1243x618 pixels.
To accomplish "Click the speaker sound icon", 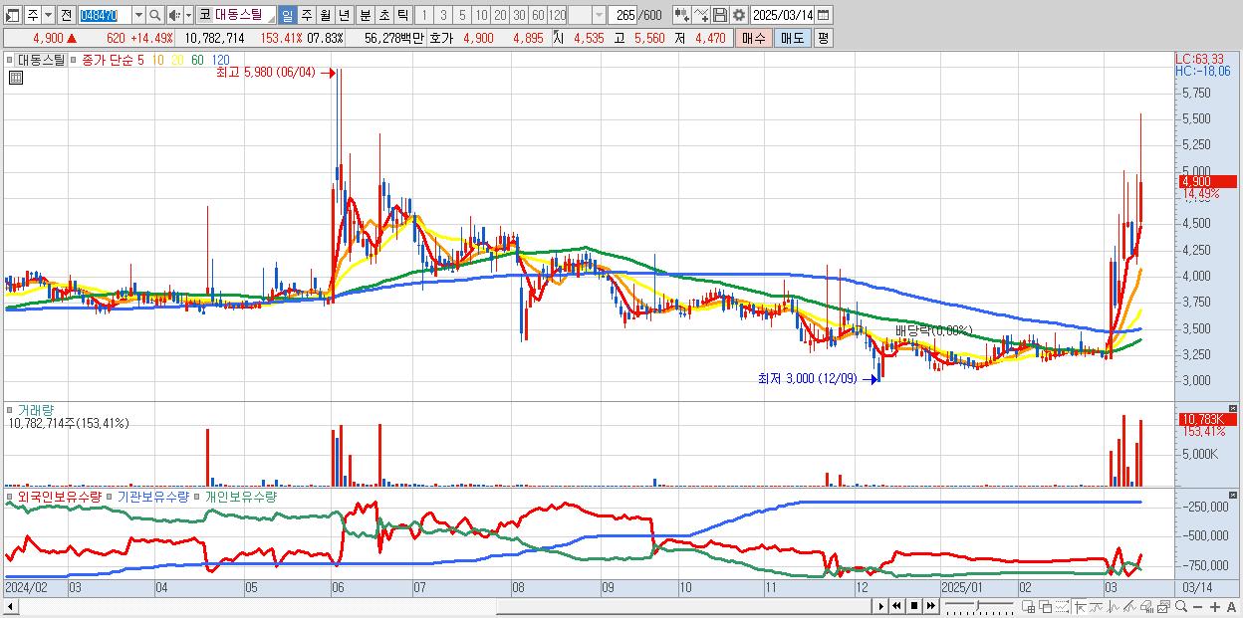I will point(174,15).
